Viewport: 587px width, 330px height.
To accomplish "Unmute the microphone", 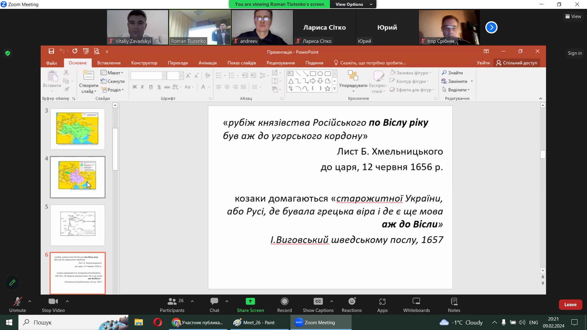I will pyautogui.click(x=17, y=302).
